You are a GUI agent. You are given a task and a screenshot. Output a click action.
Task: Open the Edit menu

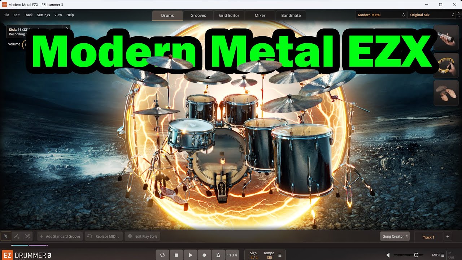(x=17, y=15)
